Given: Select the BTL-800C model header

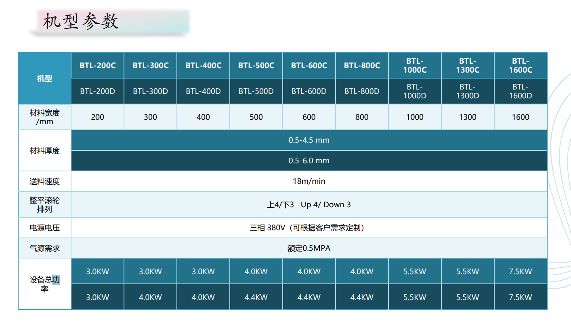Looking at the screenshot, I should (x=362, y=65).
